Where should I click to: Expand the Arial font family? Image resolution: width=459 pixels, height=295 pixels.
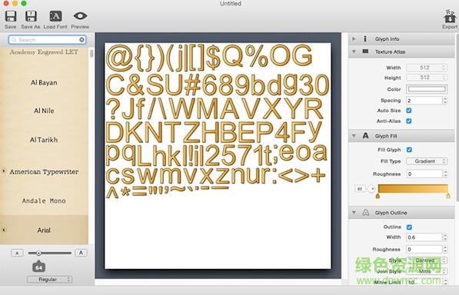(4, 230)
